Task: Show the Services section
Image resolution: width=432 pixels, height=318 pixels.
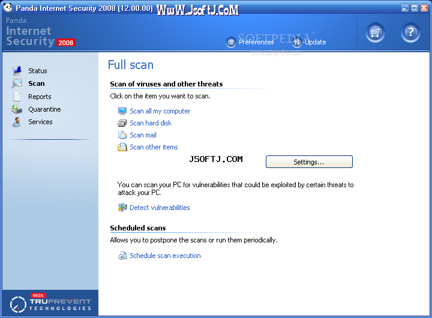Action: tap(40, 122)
